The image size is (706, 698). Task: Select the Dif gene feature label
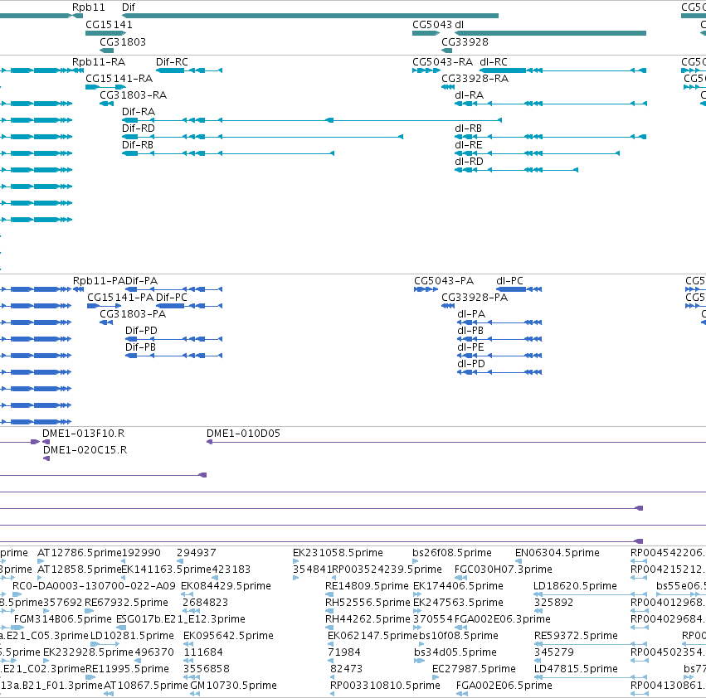point(129,7)
